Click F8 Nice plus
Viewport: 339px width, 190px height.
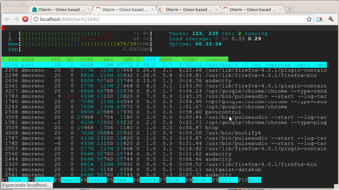pos(199,180)
